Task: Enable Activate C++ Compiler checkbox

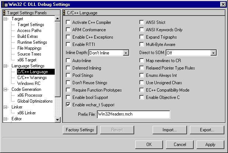Action: click(68, 22)
